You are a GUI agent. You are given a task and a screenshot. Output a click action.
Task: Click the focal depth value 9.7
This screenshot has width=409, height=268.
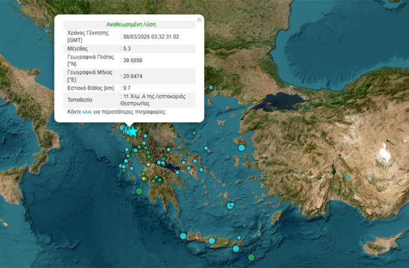pyautogui.click(x=126, y=88)
